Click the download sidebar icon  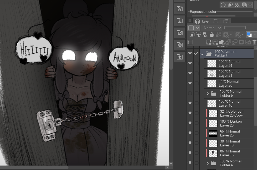coord(180,21)
